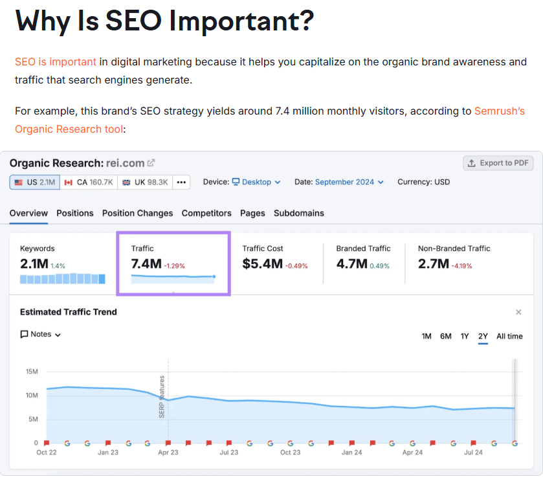Viewport: 543px width, 479px height.
Task: Select the US 2.1M database toggle
Action: point(35,182)
